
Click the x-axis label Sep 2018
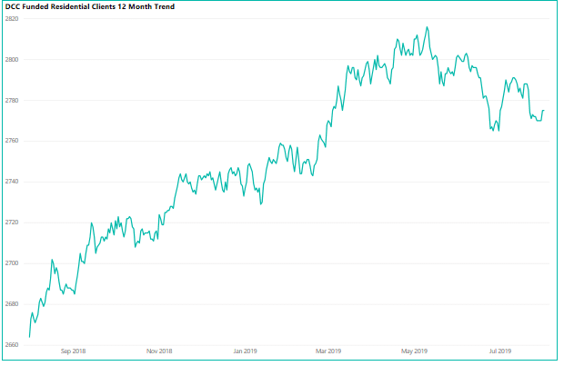click(x=73, y=351)
